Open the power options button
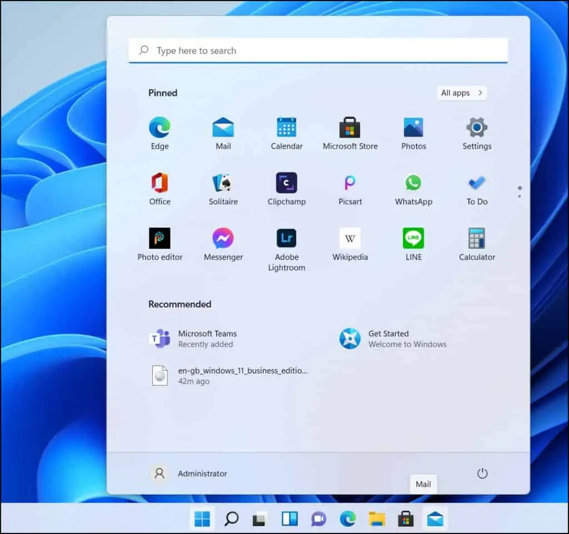 482,473
